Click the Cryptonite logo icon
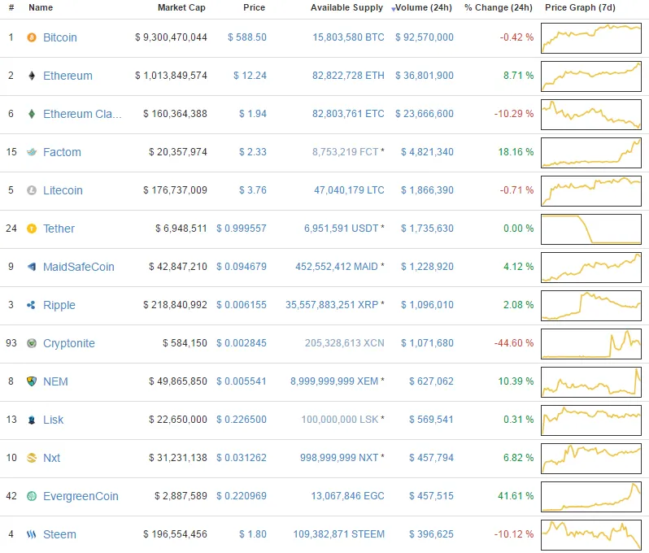This screenshot has width=649, height=553. click(x=32, y=343)
